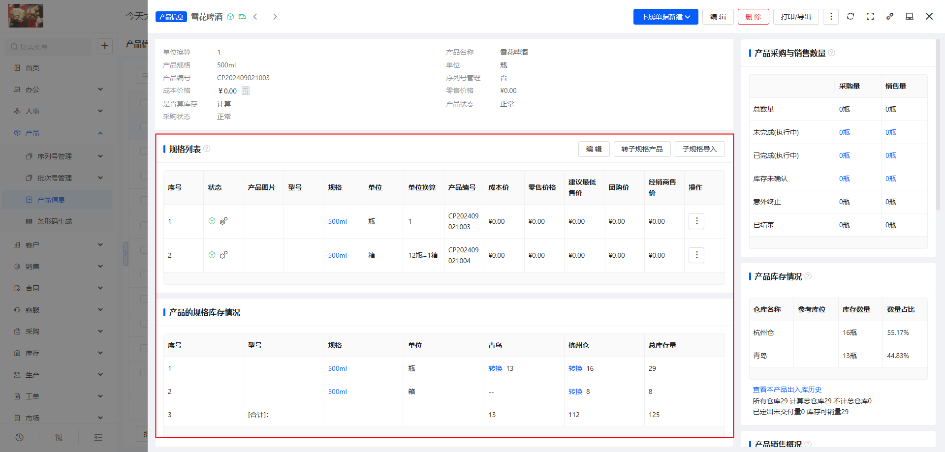Expand the 办公 sidebar menu
Viewport: 945px width, 452px height.
59,90
